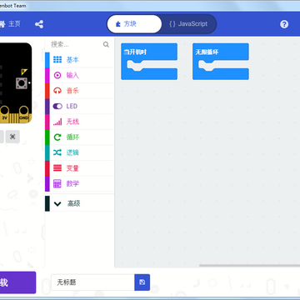Open the 变量 block category
The height and width of the screenshot is (300, 300).
point(79,168)
